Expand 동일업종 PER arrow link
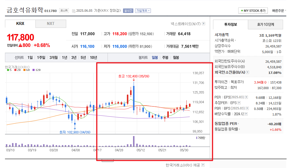Screen dimensions: 298x168 [238, 124]
